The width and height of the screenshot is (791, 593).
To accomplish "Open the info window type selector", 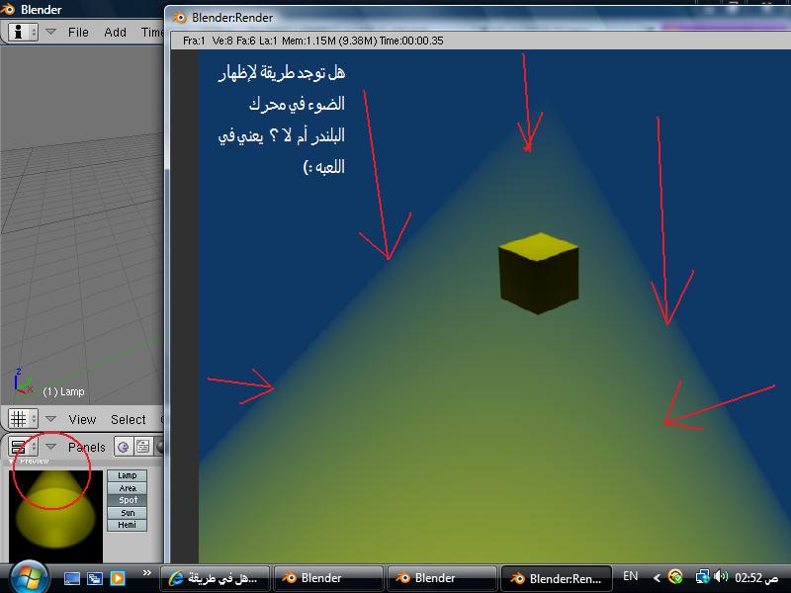I will coord(23,33).
